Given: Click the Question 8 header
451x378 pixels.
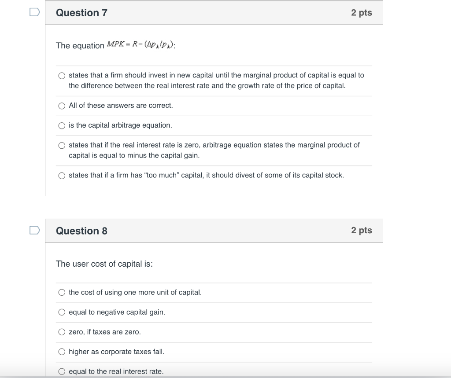Looking at the screenshot, I should [x=81, y=231].
